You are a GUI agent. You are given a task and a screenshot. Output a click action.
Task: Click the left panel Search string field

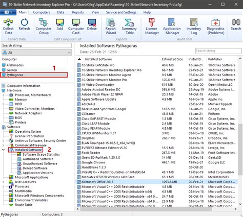[36, 45]
